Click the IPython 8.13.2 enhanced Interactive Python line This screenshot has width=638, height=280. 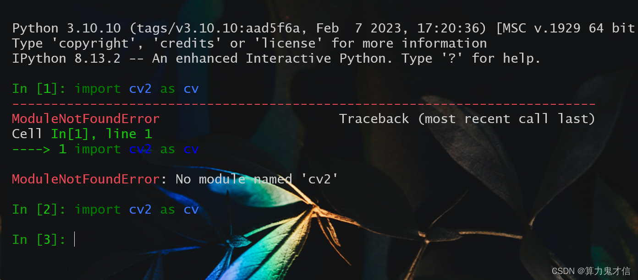click(276, 59)
